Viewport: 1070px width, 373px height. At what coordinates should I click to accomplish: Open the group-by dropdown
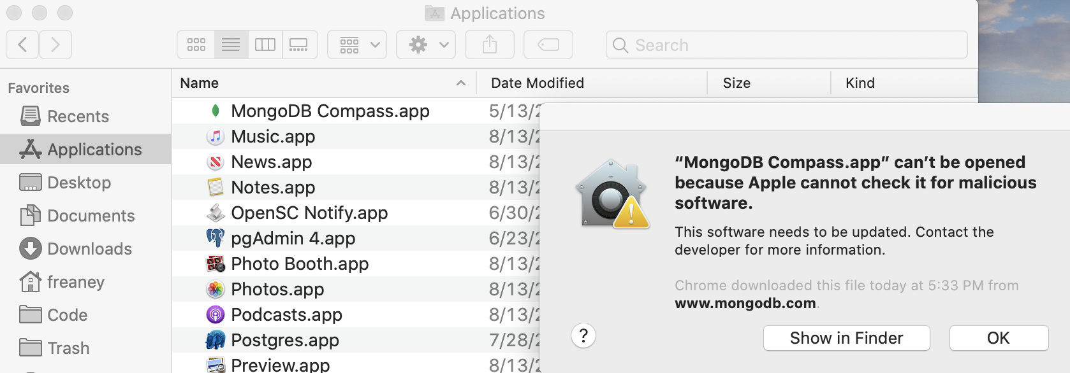(x=357, y=45)
